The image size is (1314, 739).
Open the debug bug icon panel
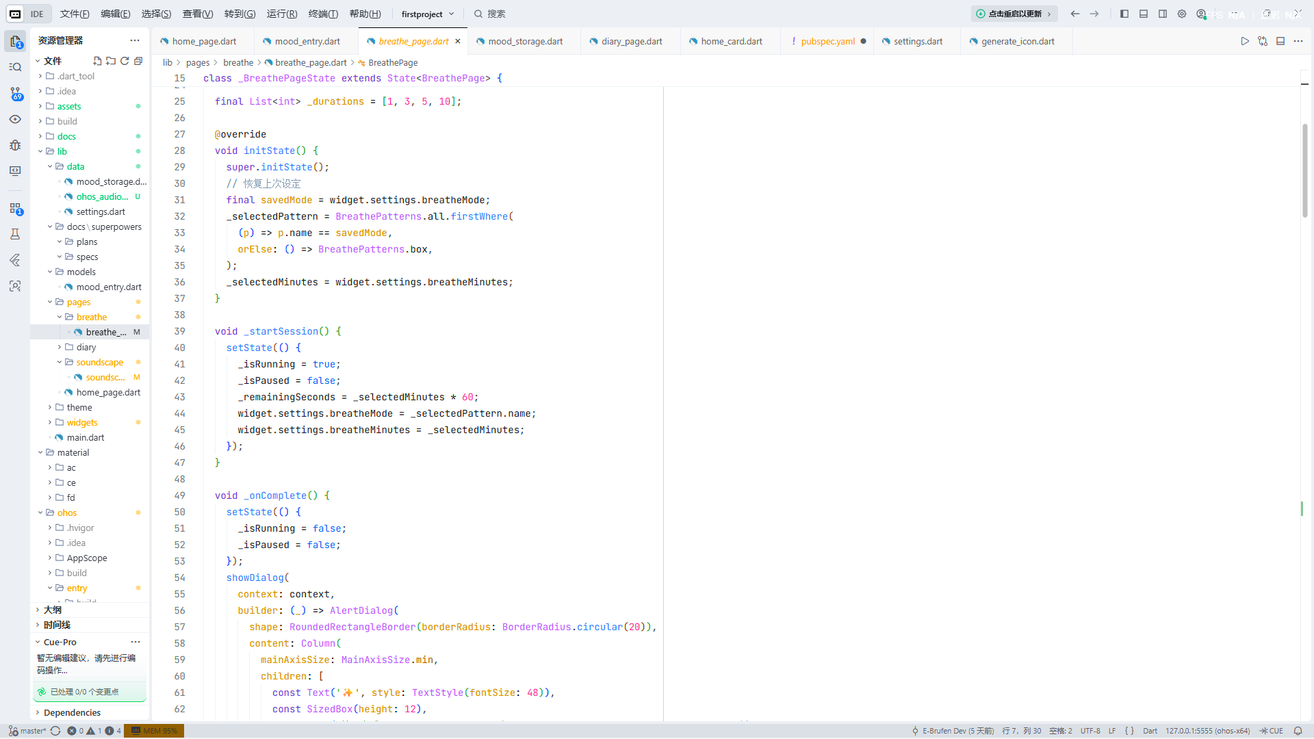15,145
